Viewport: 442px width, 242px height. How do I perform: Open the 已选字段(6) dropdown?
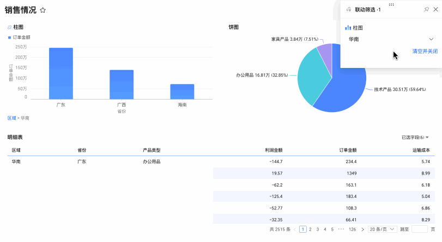(415, 138)
